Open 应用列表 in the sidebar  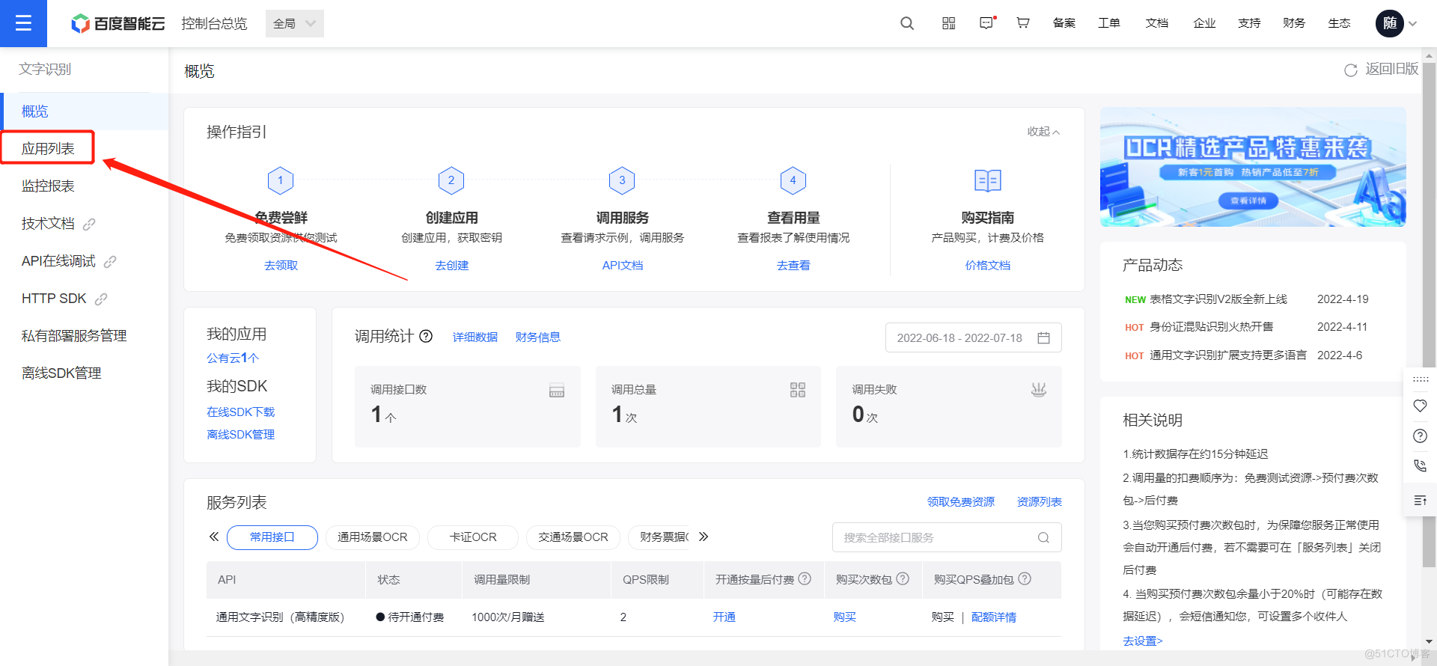pyautogui.click(x=48, y=148)
